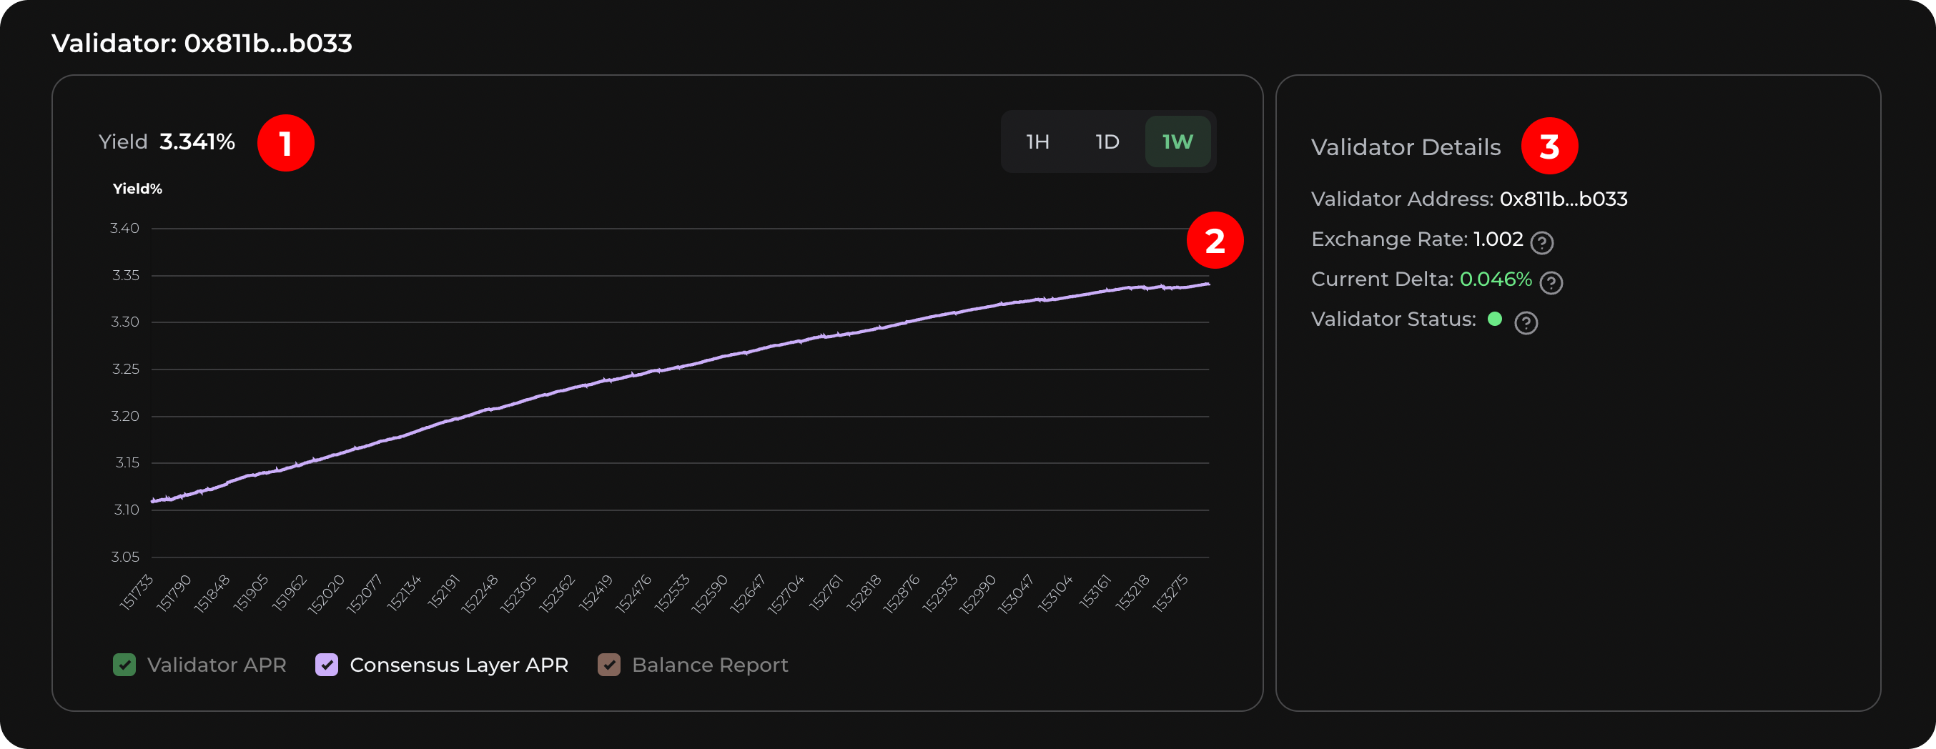Click the Yield% axis title
The height and width of the screenshot is (749, 1936).
pos(137,189)
